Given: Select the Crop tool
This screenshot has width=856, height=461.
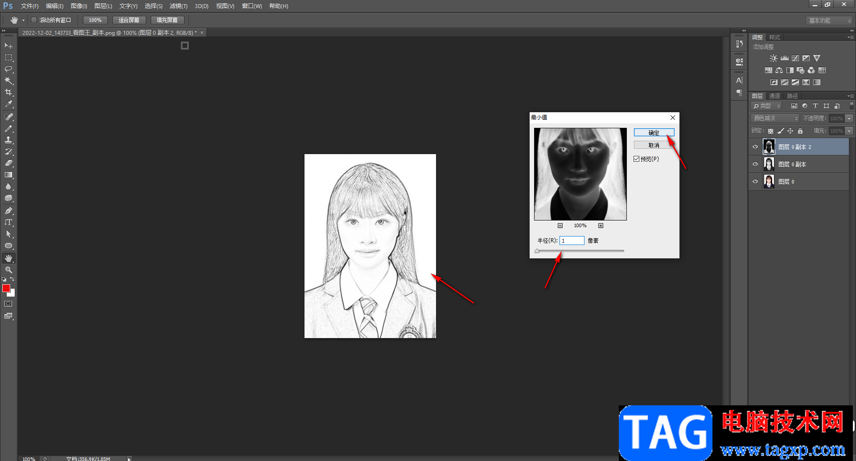Looking at the screenshot, I should click(x=8, y=92).
